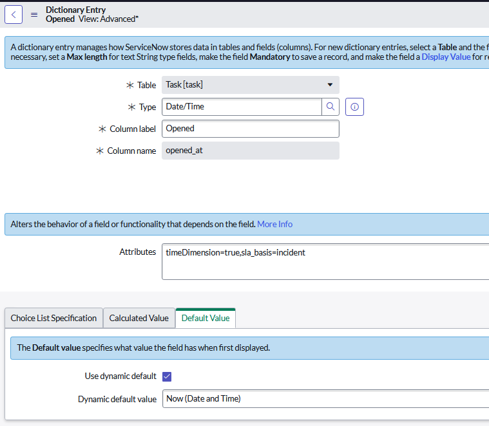489x426 pixels.
Task: Focus the Column label input field
Action: click(x=250, y=129)
